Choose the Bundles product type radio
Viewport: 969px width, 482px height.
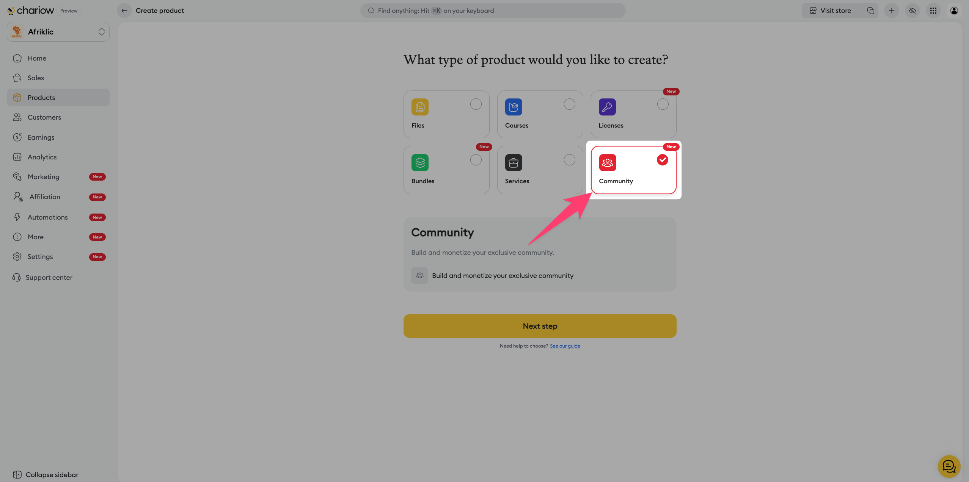tap(476, 160)
